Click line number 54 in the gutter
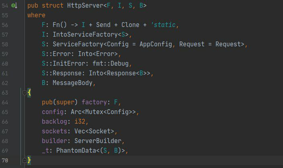 click(x=5, y=6)
